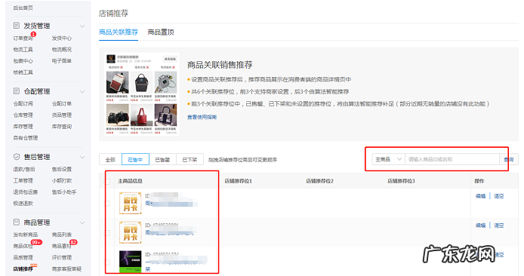Screen dimensions: 524x276
Task: Open 核销工具 in the sidebar
Action: click(23, 72)
